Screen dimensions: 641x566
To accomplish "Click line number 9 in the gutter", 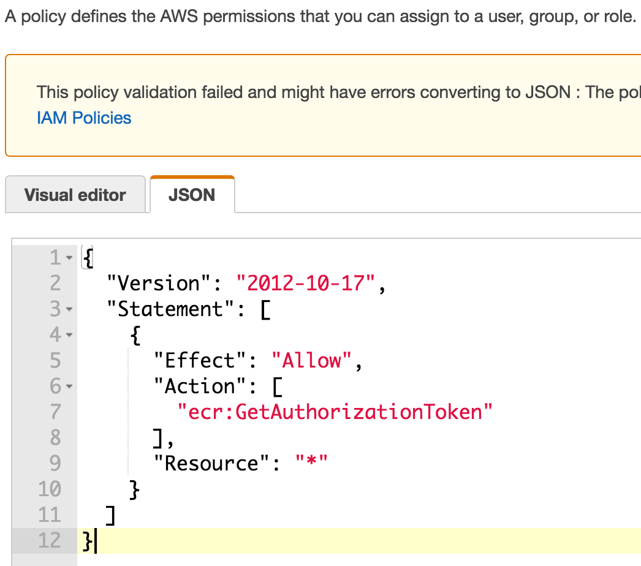I will tap(55, 464).
